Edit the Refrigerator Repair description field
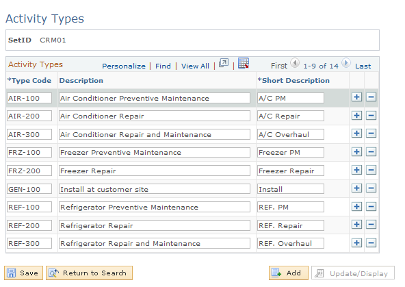This screenshot has width=405, height=287. pyautogui.click(x=155, y=225)
